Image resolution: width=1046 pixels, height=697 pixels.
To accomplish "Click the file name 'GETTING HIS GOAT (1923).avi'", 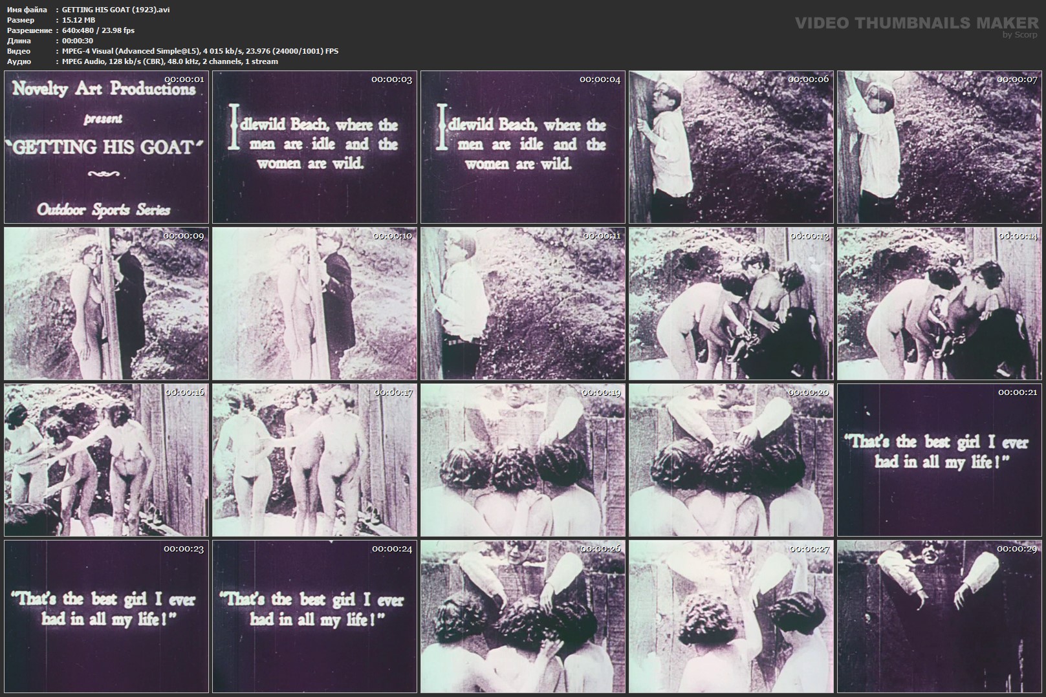I will pos(116,10).
